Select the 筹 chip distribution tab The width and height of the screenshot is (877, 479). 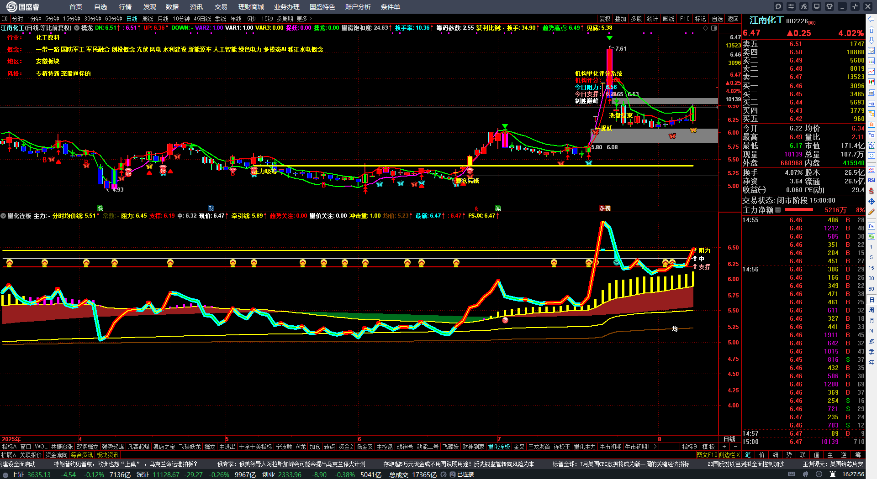point(858,455)
